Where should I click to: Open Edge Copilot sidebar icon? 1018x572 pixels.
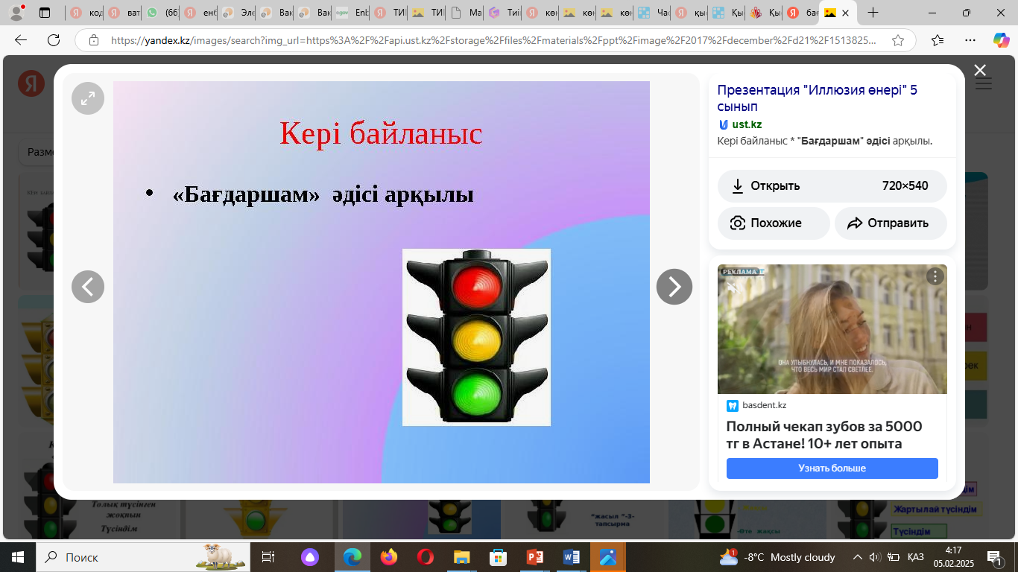coord(1001,41)
